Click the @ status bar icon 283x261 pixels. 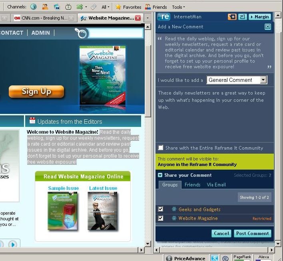(x=225, y=258)
